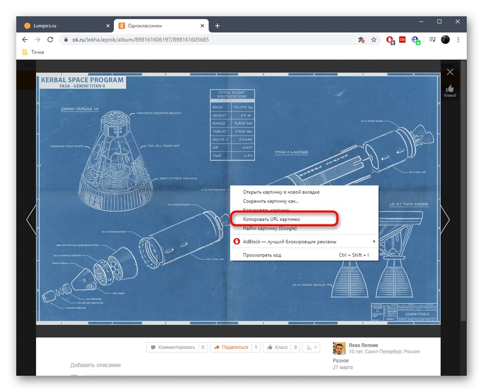Select the Одноклассники tab
Viewport: 483px width, 392px height.
pyautogui.click(x=161, y=26)
